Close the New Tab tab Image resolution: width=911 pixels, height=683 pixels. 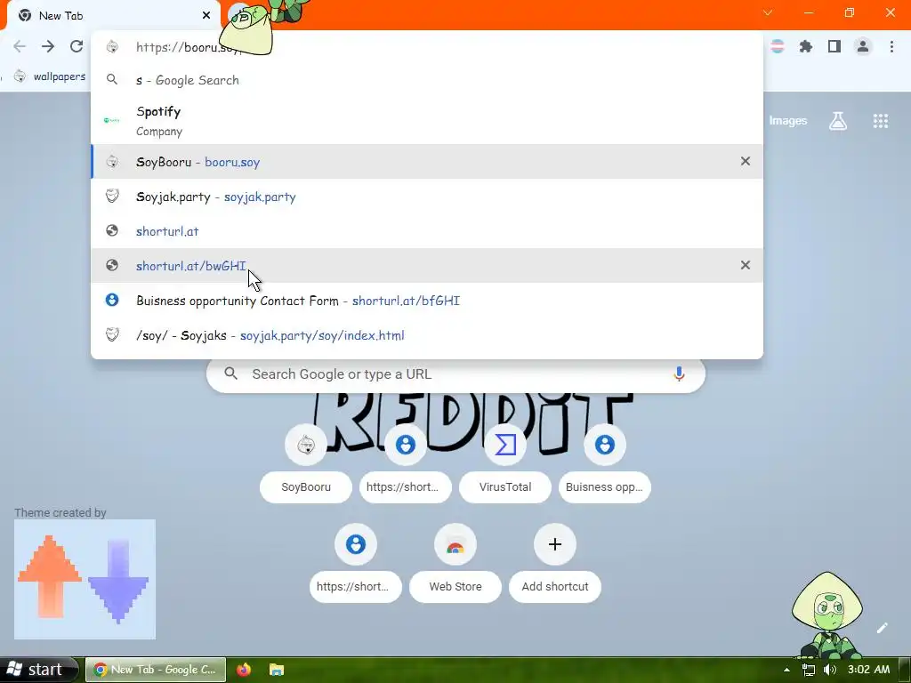coord(206,16)
